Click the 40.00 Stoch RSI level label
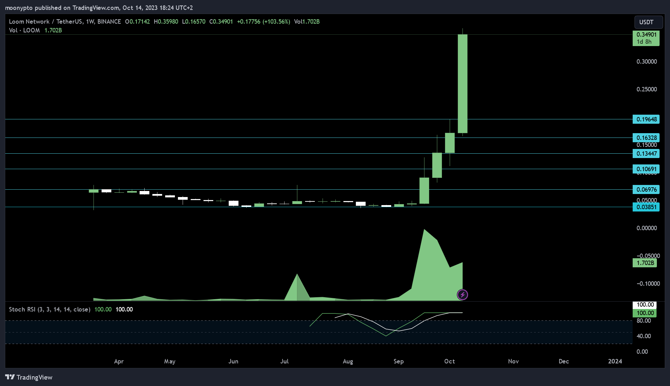This screenshot has height=386, width=670. pyautogui.click(x=644, y=336)
